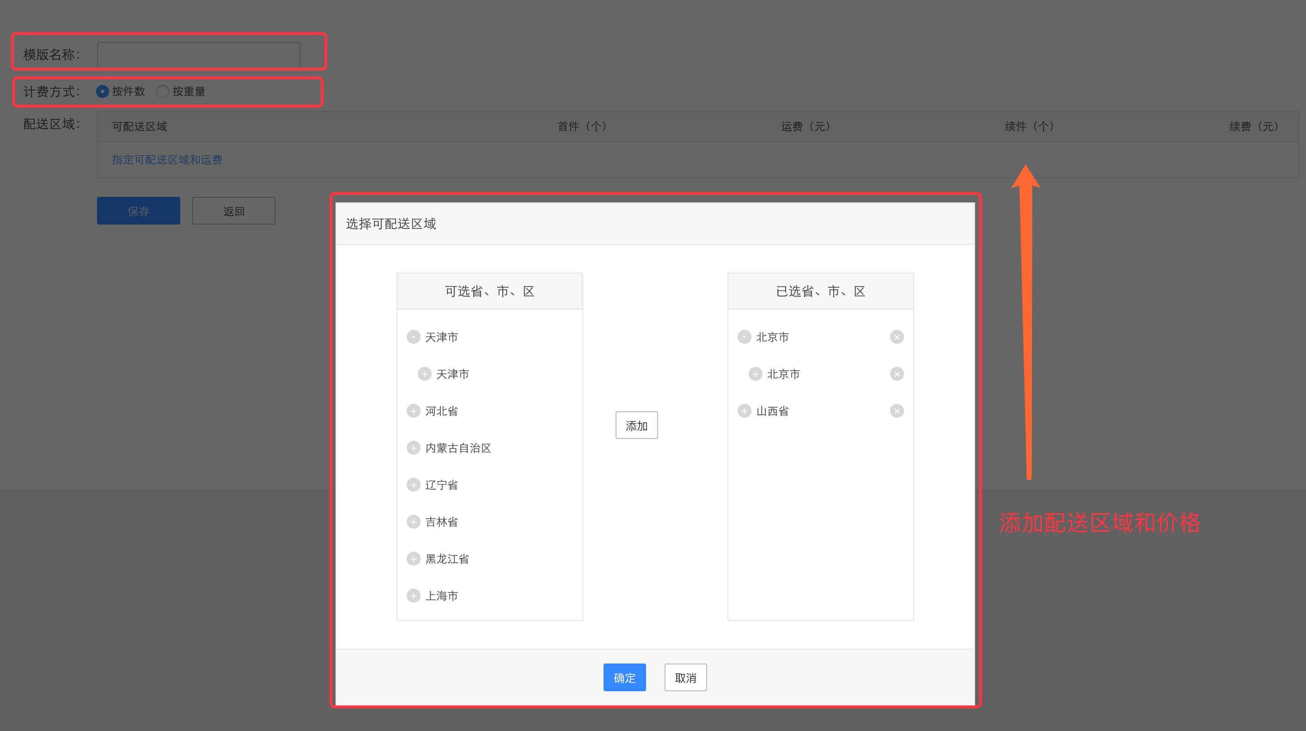Select 河北省 text in available list

pos(442,411)
